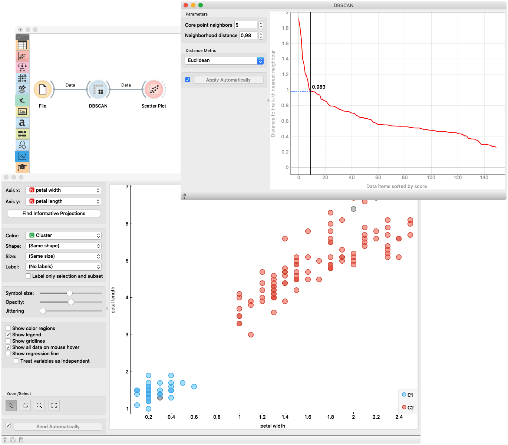Click the Apply Automatically button
The height and width of the screenshot is (445, 508).
point(228,80)
